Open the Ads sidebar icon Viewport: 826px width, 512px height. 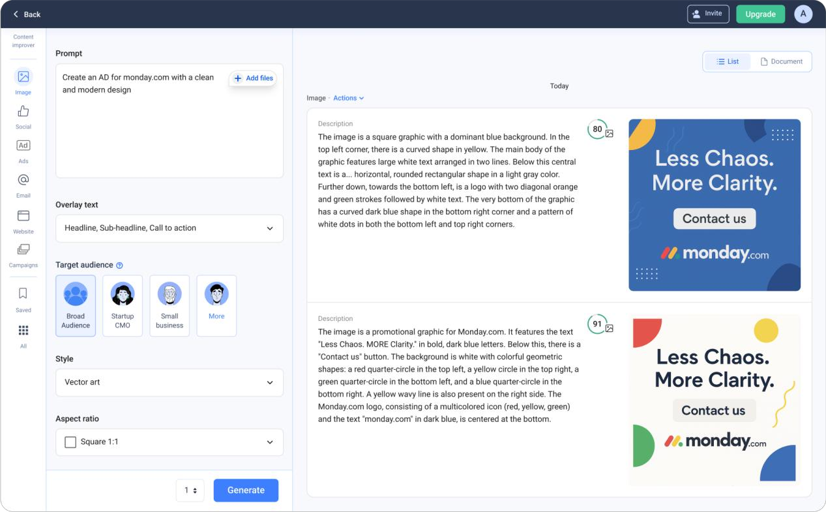tap(23, 145)
